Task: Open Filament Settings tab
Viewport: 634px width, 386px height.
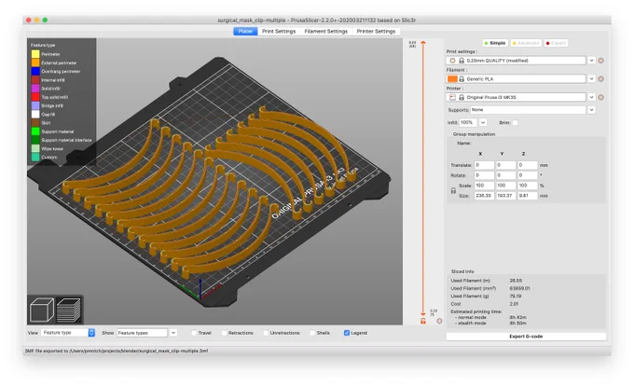Action: (326, 31)
